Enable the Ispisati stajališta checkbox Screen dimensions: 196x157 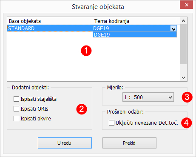pyautogui.click(x=16, y=99)
